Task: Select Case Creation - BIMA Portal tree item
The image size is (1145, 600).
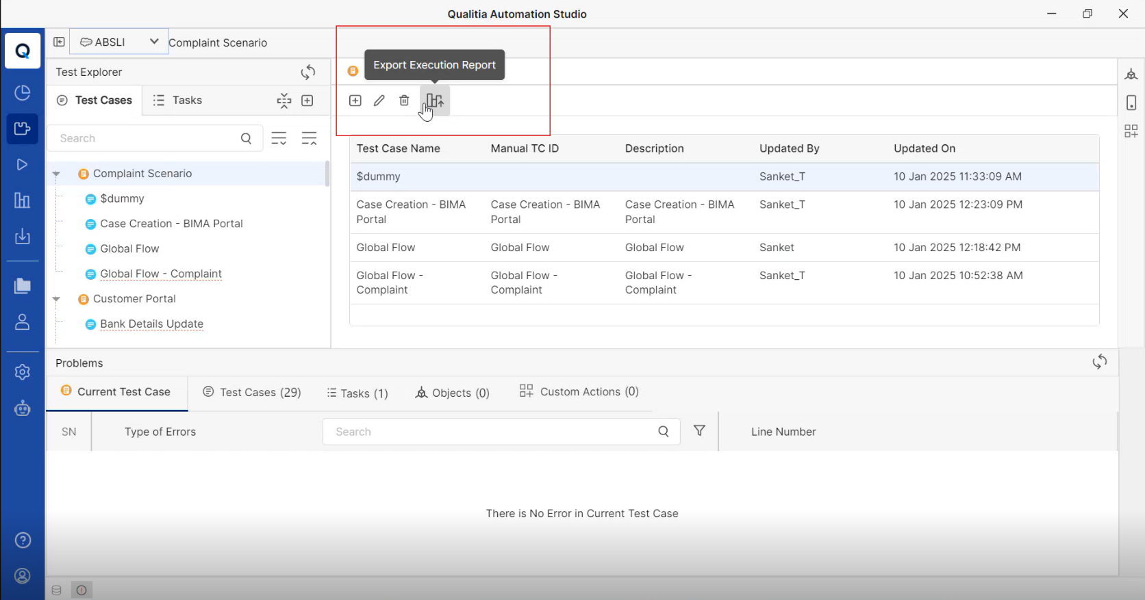Action: pyautogui.click(x=171, y=224)
